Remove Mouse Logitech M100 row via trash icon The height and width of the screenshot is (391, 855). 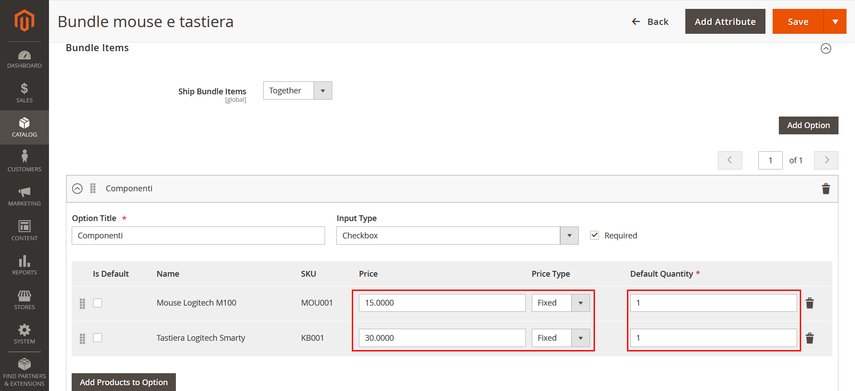click(x=810, y=303)
